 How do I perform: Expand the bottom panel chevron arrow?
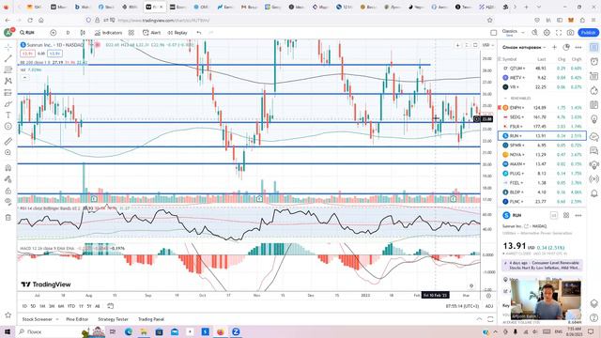479,319
